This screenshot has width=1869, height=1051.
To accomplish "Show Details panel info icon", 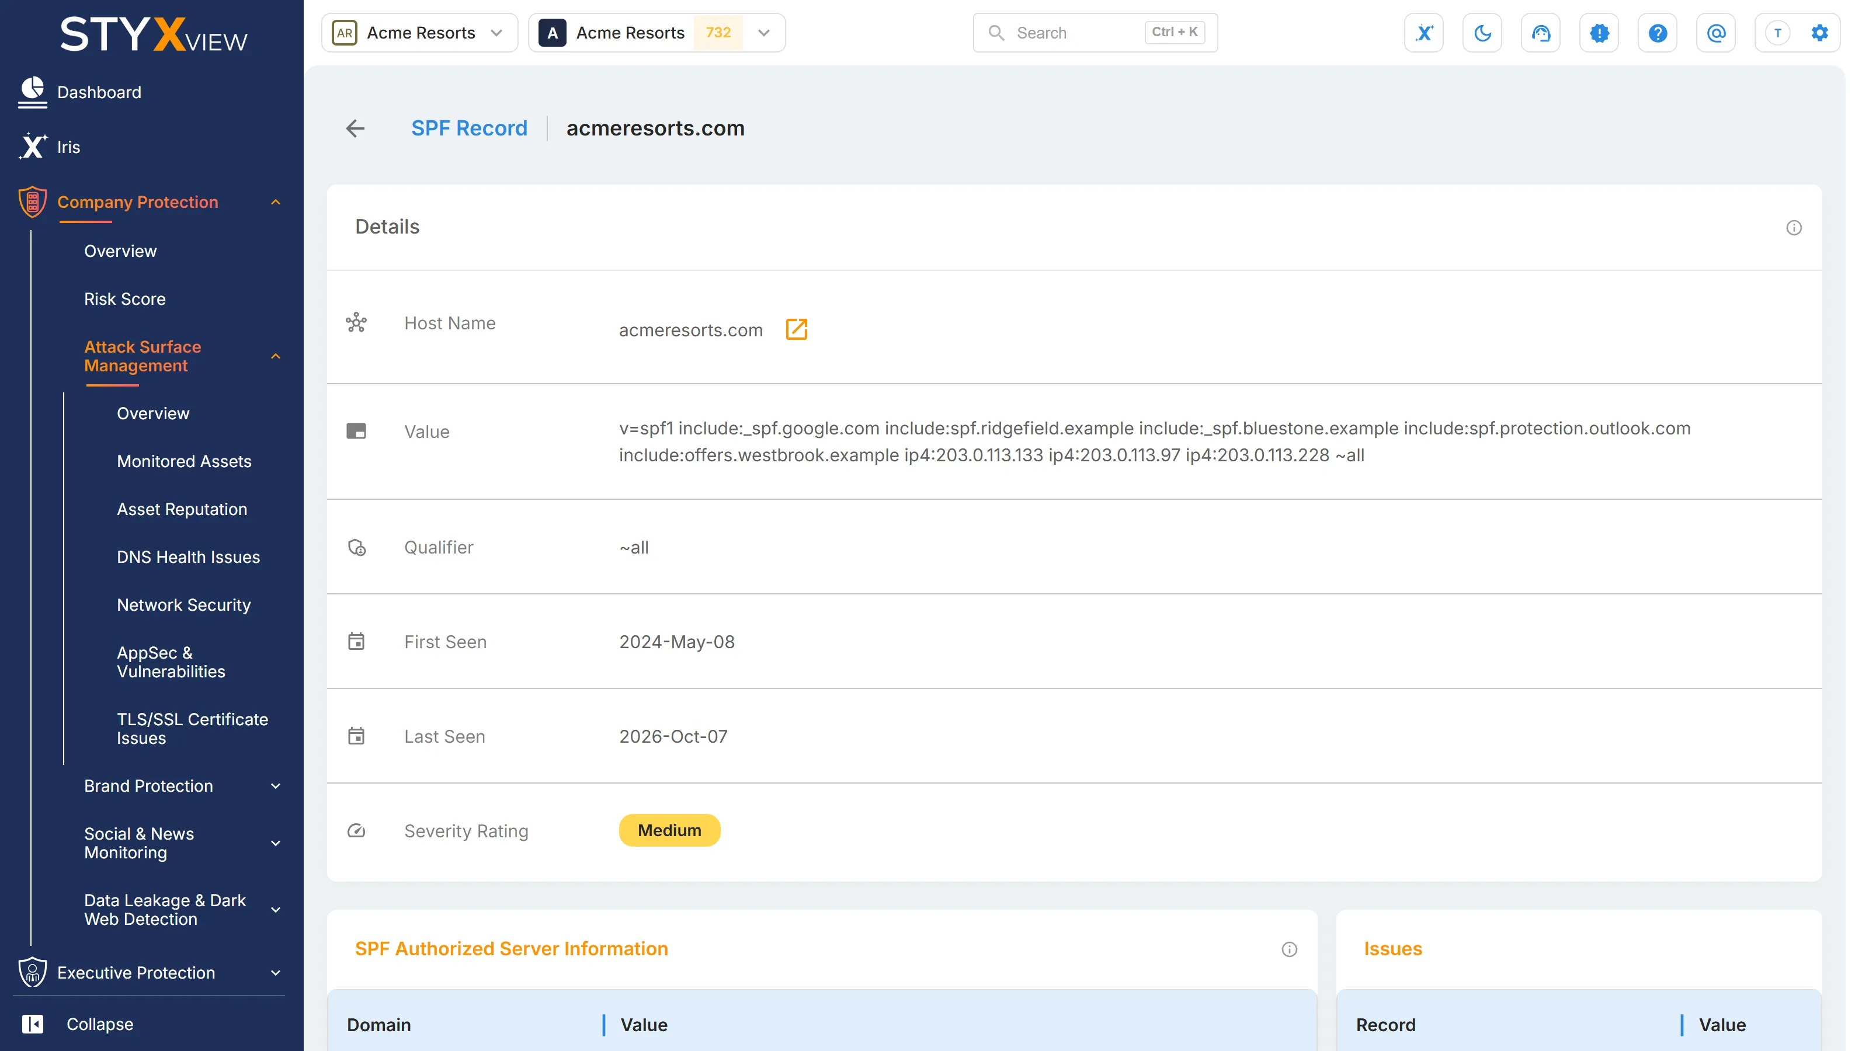I will (x=1794, y=228).
